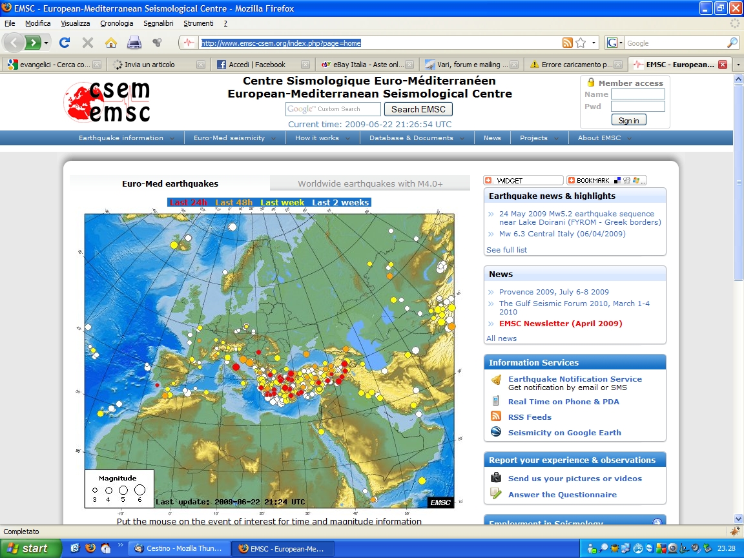Open the Visualizza menu
The width and height of the screenshot is (744, 558).
click(x=75, y=23)
